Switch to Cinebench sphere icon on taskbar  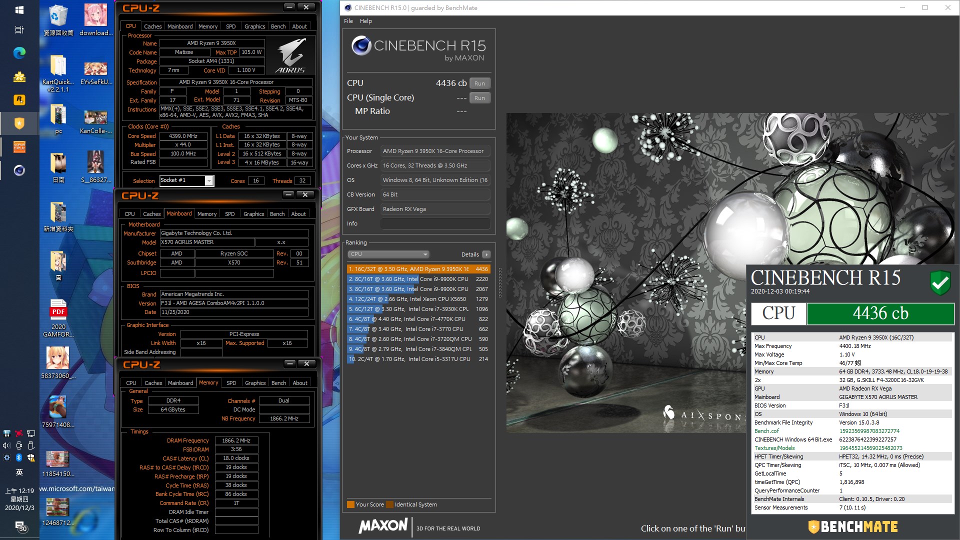19,170
